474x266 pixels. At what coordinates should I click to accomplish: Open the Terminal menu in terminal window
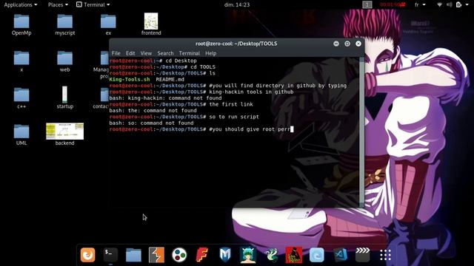click(x=190, y=53)
